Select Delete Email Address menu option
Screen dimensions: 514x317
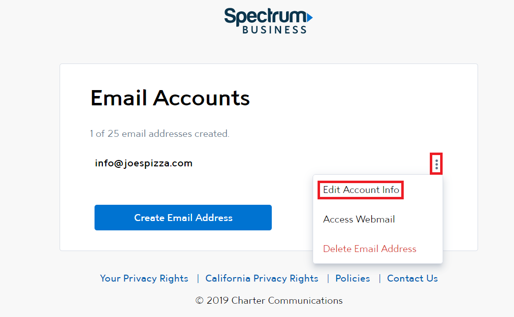[x=370, y=249]
